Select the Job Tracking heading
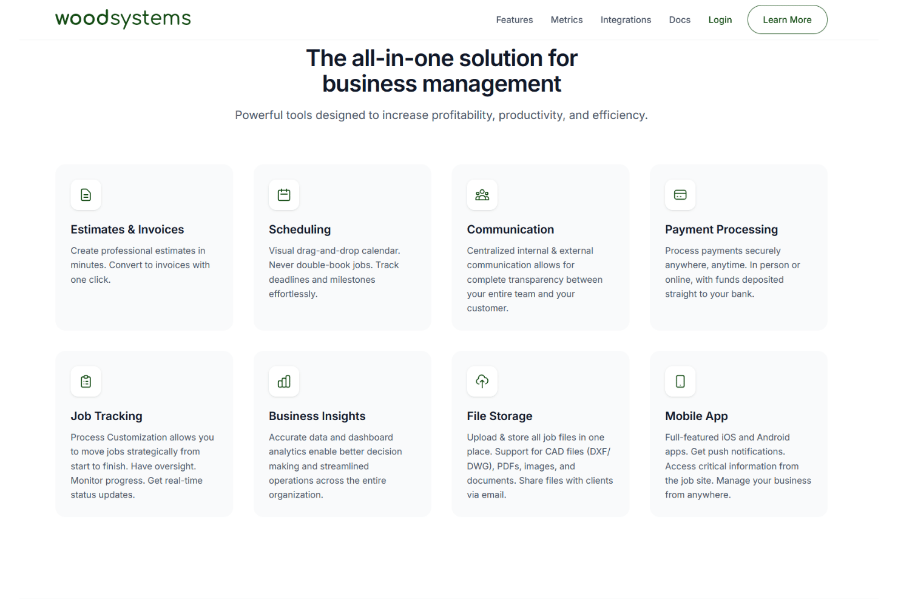Image resolution: width=898 pixels, height=599 pixels. pyautogui.click(x=107, y=416)
